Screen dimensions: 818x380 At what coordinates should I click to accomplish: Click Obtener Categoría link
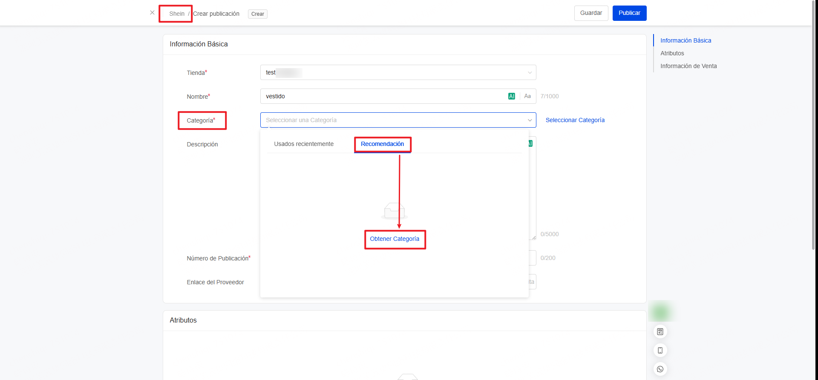tap(395, 239)
